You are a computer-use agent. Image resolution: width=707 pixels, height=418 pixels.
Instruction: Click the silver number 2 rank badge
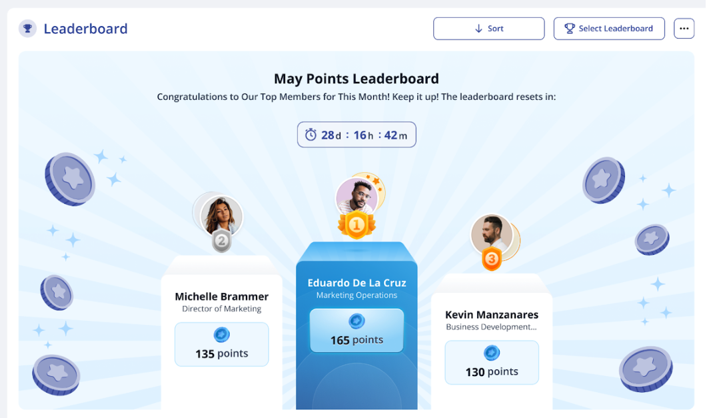(221, 241)
